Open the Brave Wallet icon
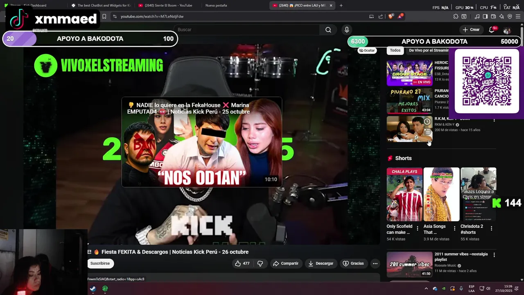524x295 pixels. (493, 16)
